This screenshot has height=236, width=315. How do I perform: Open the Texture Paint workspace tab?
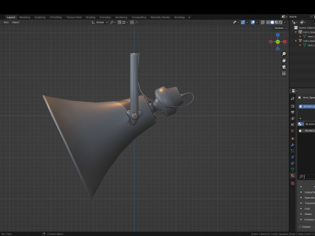click(x=74, y=17)
